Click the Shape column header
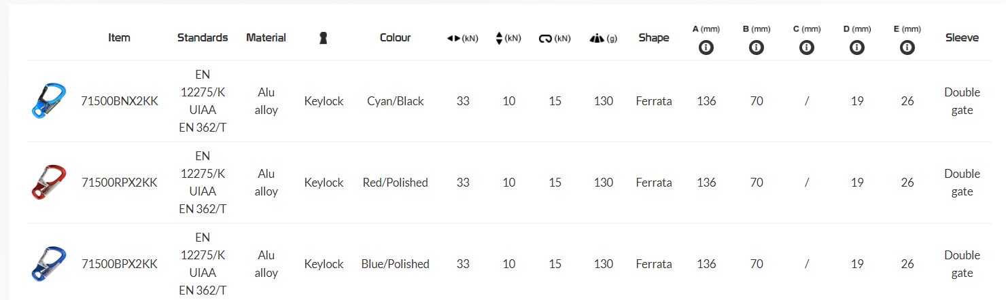The image size is (1006, 300). [x=654, y=38]
